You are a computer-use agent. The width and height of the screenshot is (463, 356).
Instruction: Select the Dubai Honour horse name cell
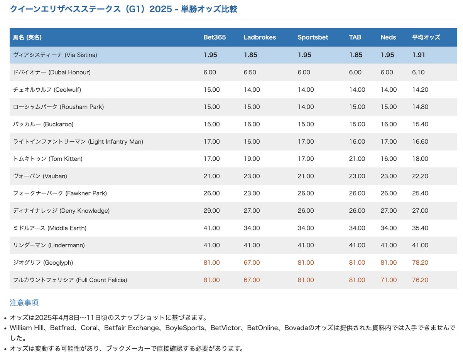coord(52,72)
